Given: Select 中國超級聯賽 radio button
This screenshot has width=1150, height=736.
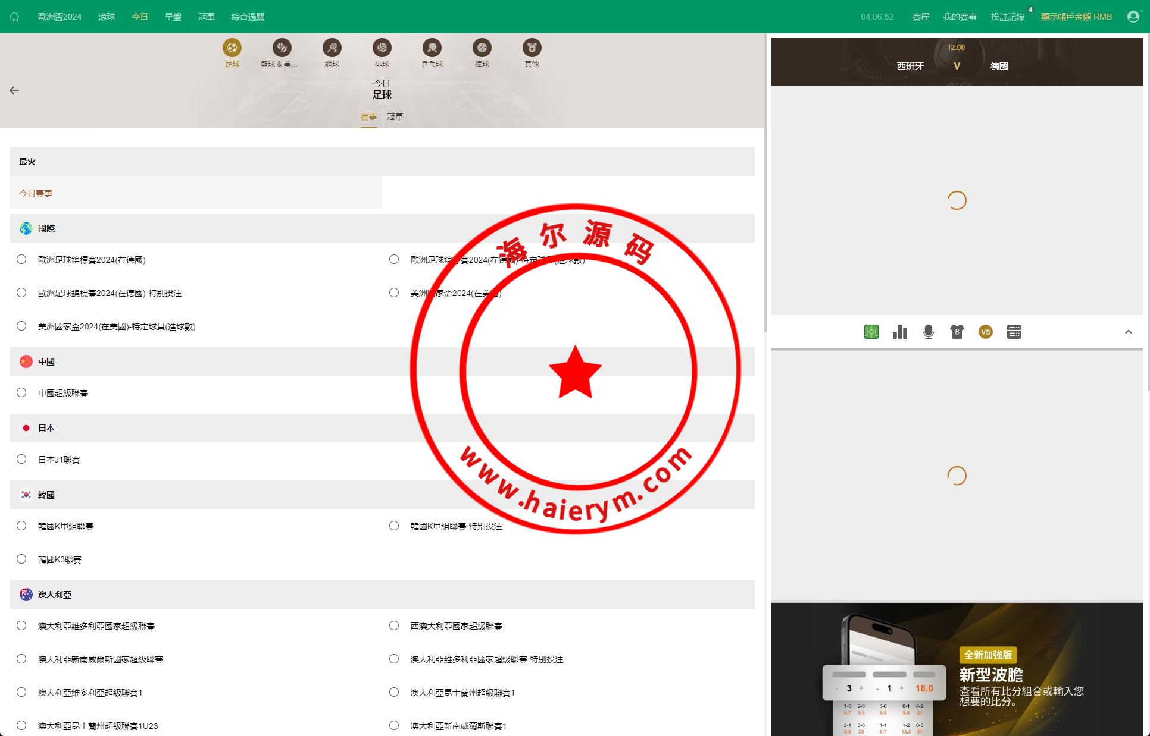Looking at the screenshot, I should pos(21,392).
